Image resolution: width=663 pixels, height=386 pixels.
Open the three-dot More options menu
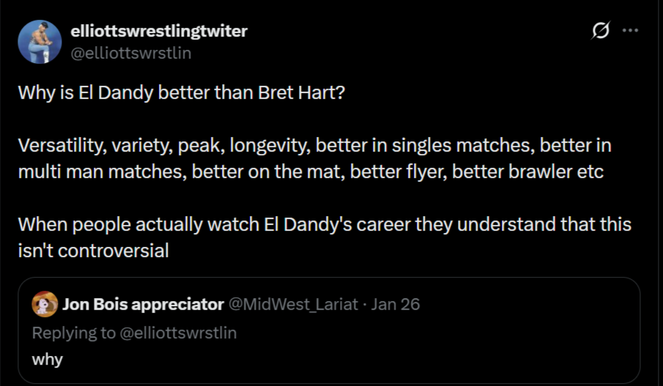(x=629, y=31)
